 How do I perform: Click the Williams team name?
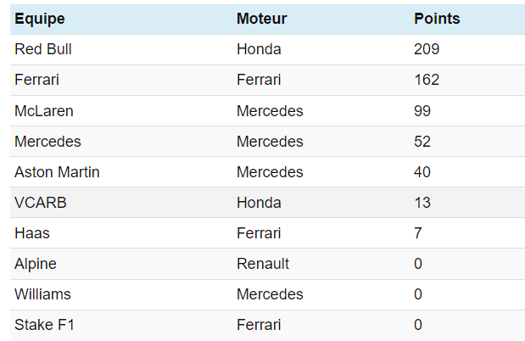(42, 294)
